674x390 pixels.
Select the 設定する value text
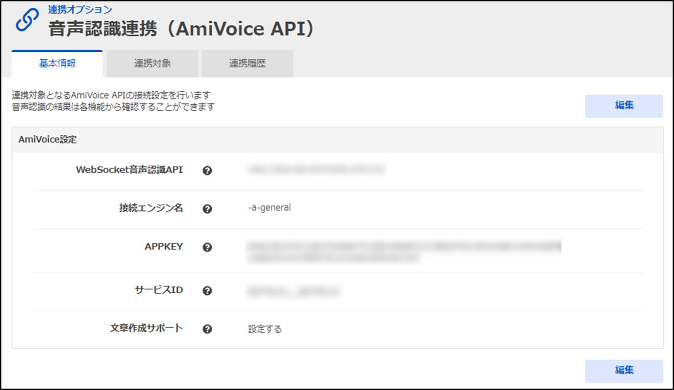[265, 329]
